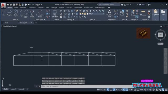Viewport: 168px width, 94px height.
Task: Toggle polar tracking in status bar
Action: point(114,90)
